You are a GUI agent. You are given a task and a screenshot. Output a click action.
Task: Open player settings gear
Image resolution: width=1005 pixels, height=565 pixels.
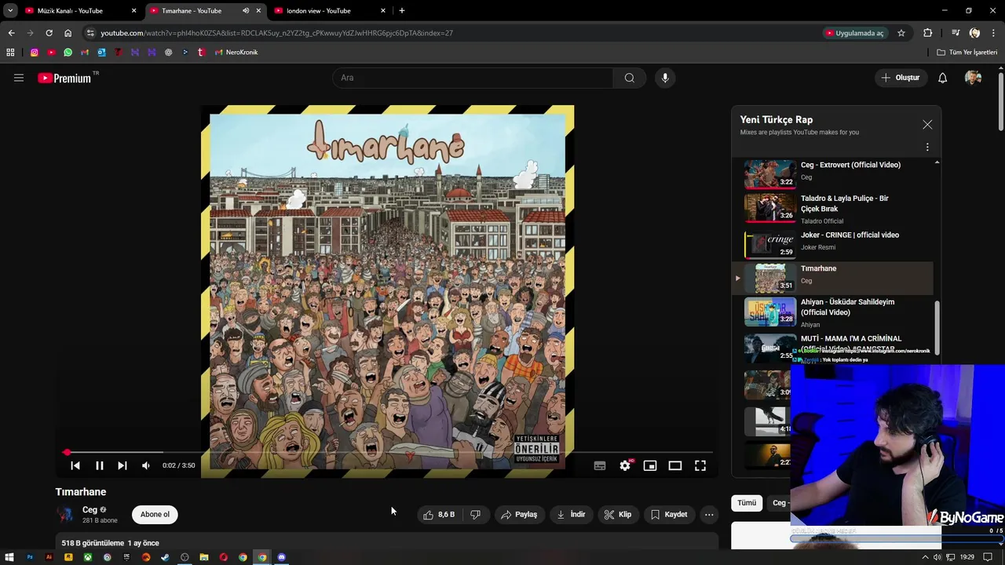tap(625, 465)
